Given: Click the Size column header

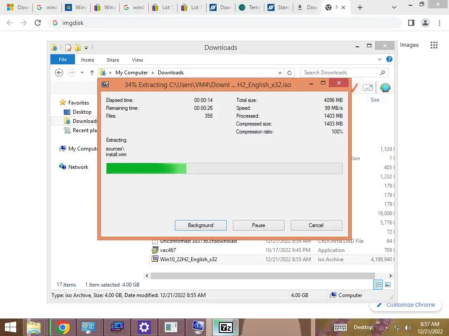Looking at the screenshot, I should coord(375,99).
